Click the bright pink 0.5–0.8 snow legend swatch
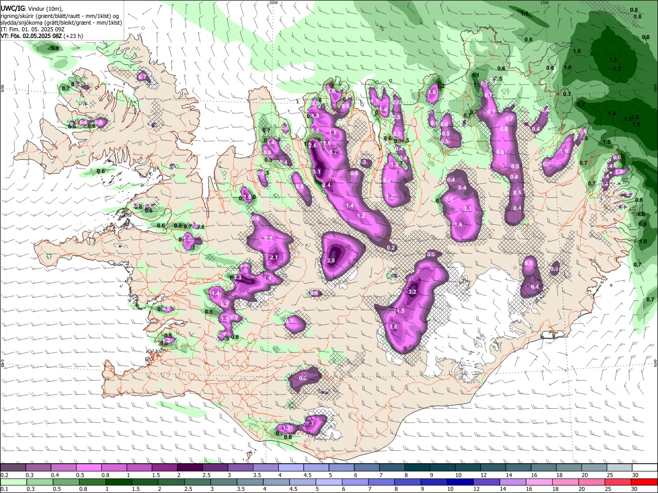This screenshot has height=493, width=658. pos(88,468)
